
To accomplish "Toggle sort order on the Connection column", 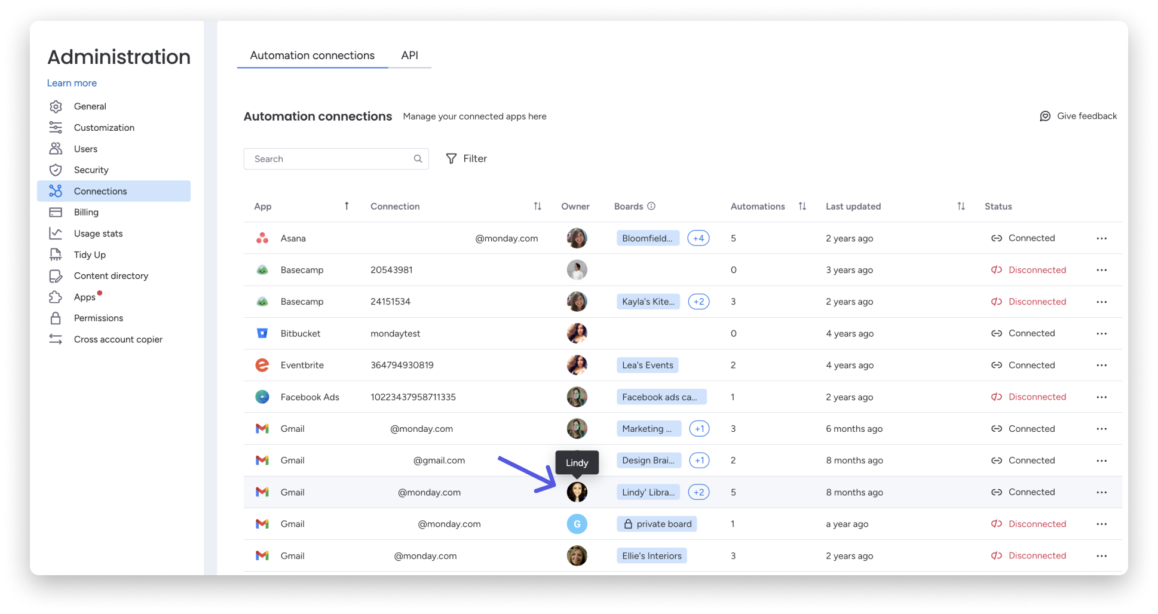I will pyautogui.click(x=537, y=206).
